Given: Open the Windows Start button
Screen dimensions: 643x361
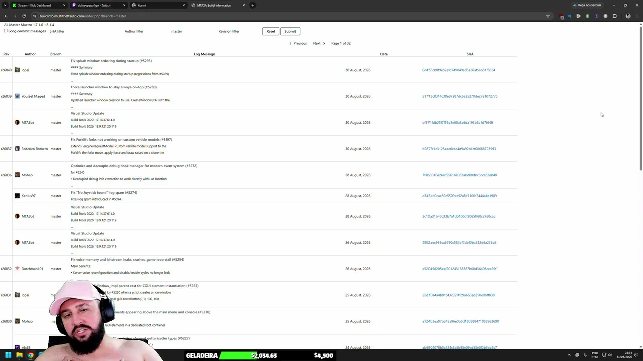Looking at the screenshot, I should 8,355.
